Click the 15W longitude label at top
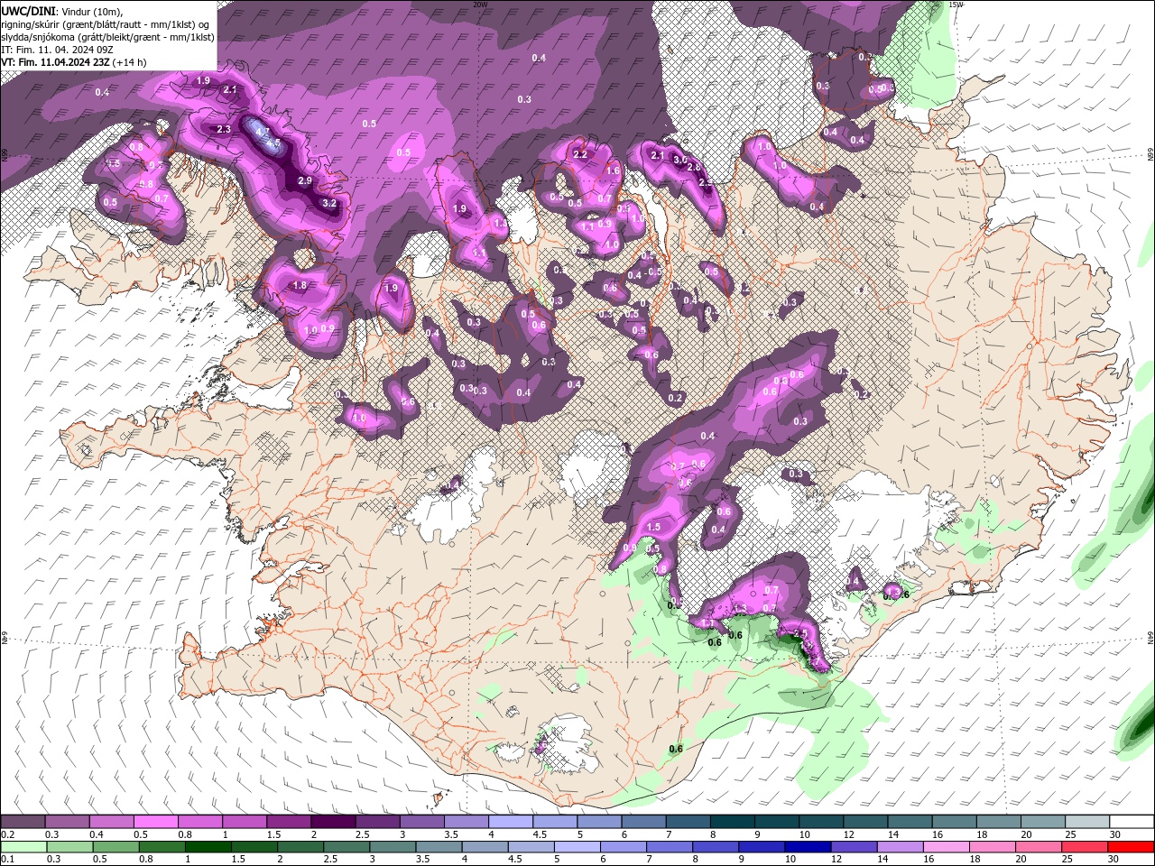The height and width of the screenshot is (866, 1155). 956,5
